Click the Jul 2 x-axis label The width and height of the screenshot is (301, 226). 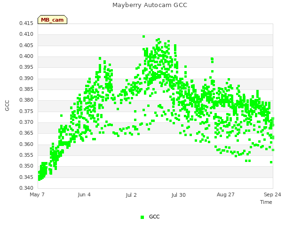(x=131, y=195)
